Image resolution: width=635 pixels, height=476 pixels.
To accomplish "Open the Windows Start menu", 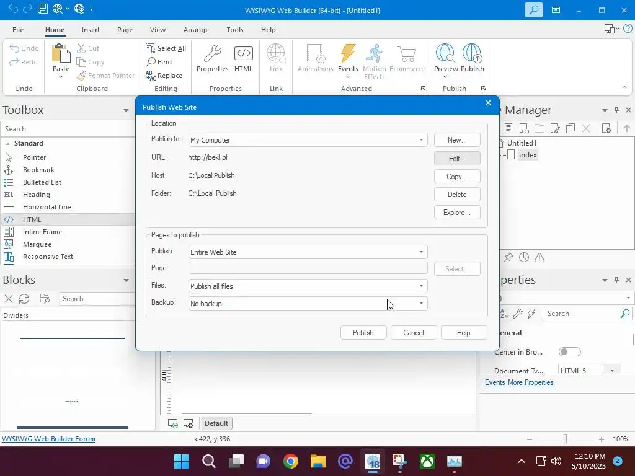I will (x=182, y=461).
